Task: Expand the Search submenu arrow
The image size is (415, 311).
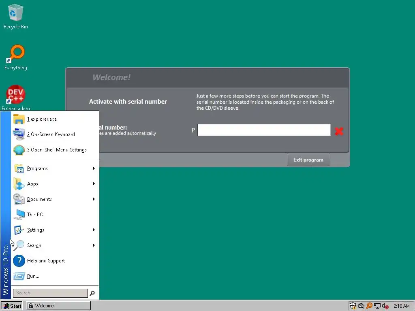Action: (94, 245)
